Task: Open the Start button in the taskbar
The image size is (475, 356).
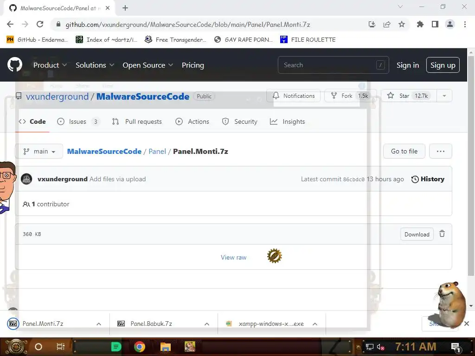Action: click(x=16, y=347)
